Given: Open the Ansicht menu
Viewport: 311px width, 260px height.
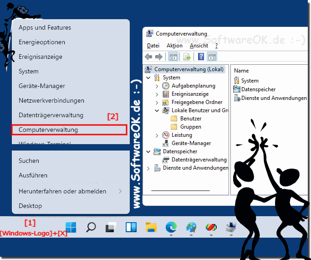Looking at the screenshot, I should point(199,46).
